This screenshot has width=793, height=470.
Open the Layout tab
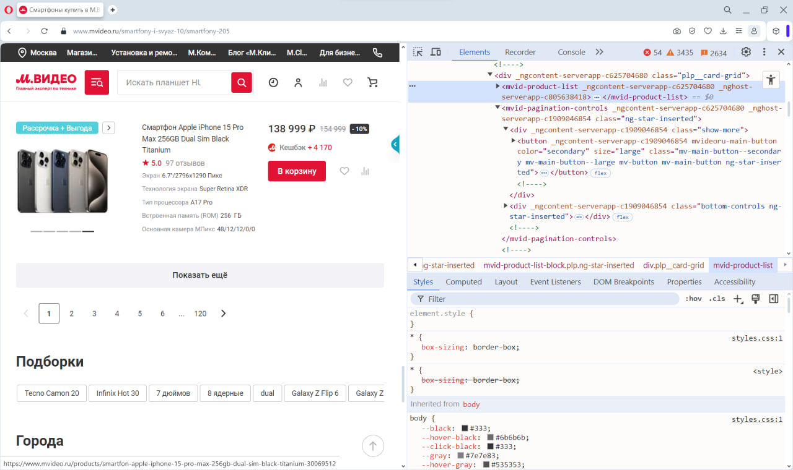click(x=506, y=281)
